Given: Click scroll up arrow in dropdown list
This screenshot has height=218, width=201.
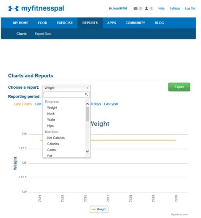Looking at the screenshot, I should click(x=88, y=104).
